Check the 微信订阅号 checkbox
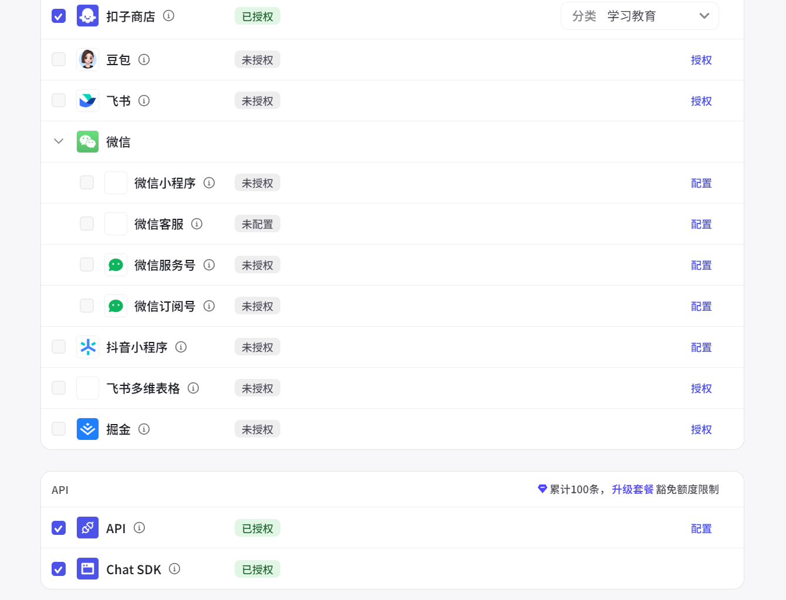 [x=87, y=306]
